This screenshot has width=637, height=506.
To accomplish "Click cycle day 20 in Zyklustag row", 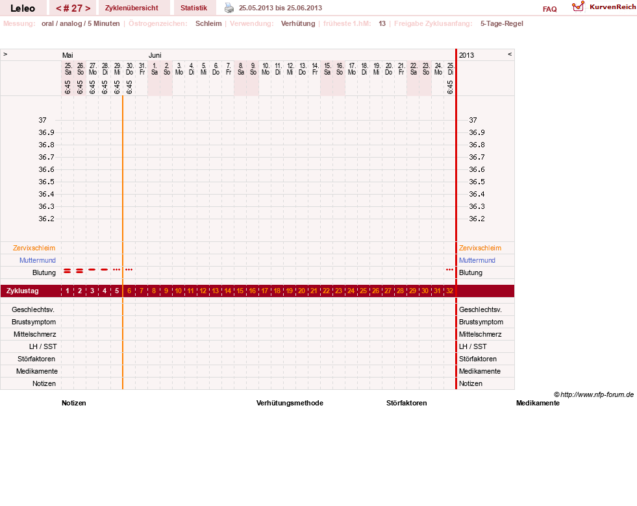I will click(301, 291).
